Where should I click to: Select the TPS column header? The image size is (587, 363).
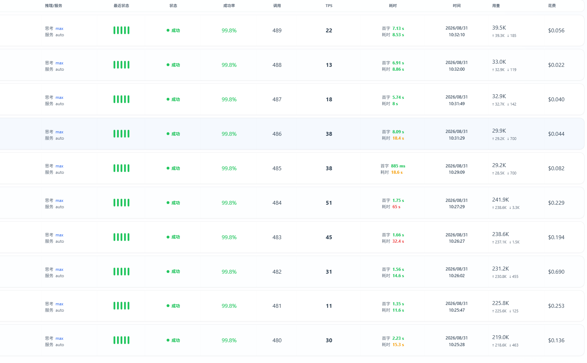click(329, 6)
